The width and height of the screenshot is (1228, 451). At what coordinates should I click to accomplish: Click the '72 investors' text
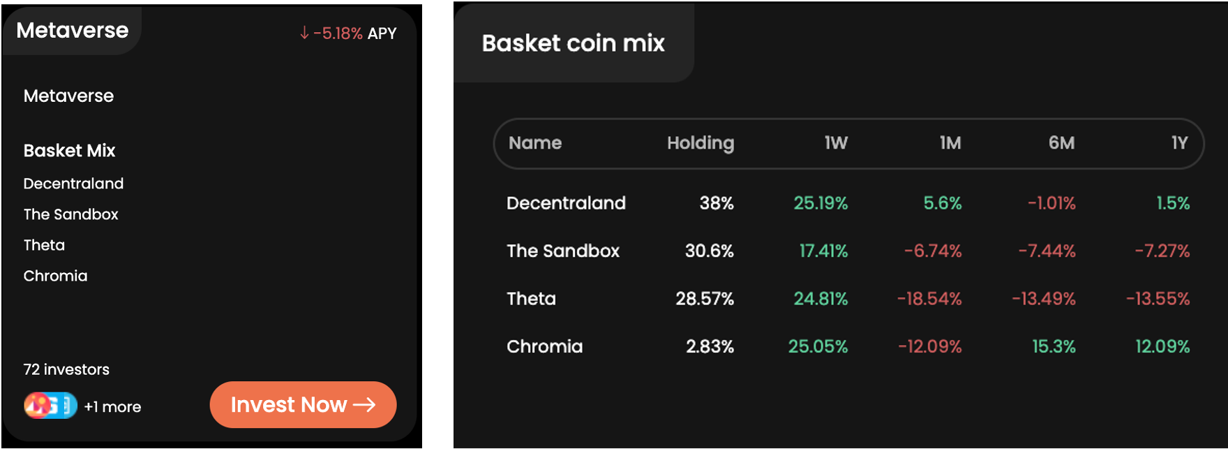pyautogui.click(x=66, y=369)
